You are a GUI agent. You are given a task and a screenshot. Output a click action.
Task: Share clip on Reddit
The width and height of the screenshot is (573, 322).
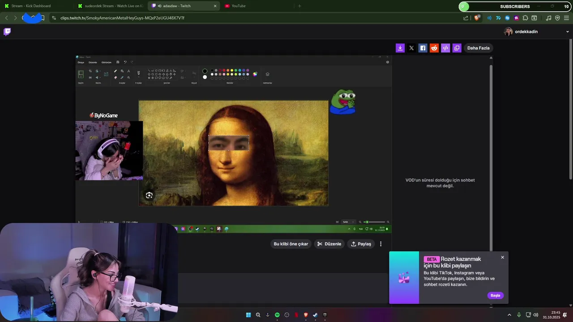[x=434, y=48]
